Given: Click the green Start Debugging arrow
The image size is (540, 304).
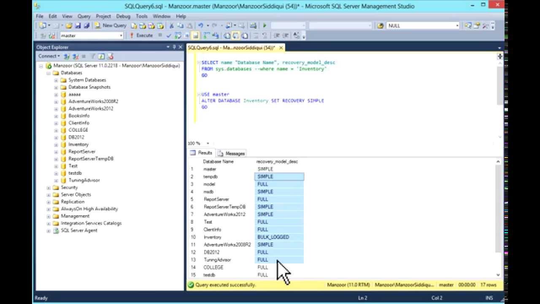Looking at the screenshot, I should tap(265, 25).
